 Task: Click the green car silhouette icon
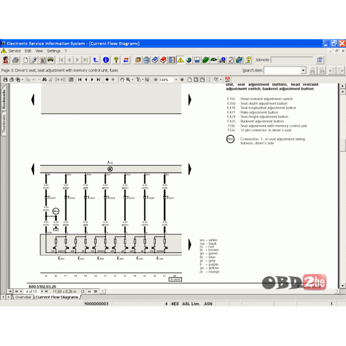(214, 60)
